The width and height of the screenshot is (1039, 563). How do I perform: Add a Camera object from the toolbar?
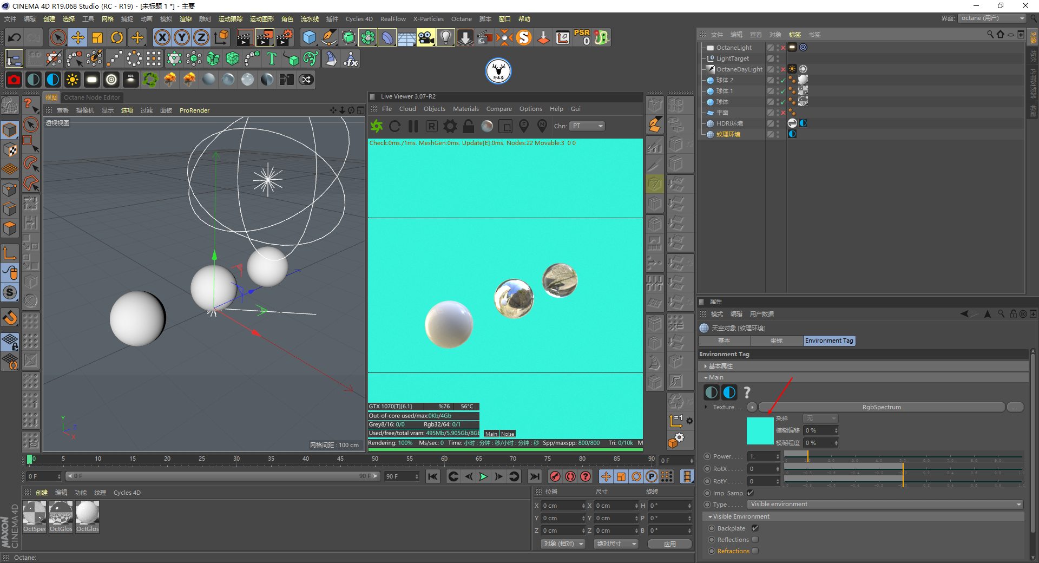(x=426, y=37)
